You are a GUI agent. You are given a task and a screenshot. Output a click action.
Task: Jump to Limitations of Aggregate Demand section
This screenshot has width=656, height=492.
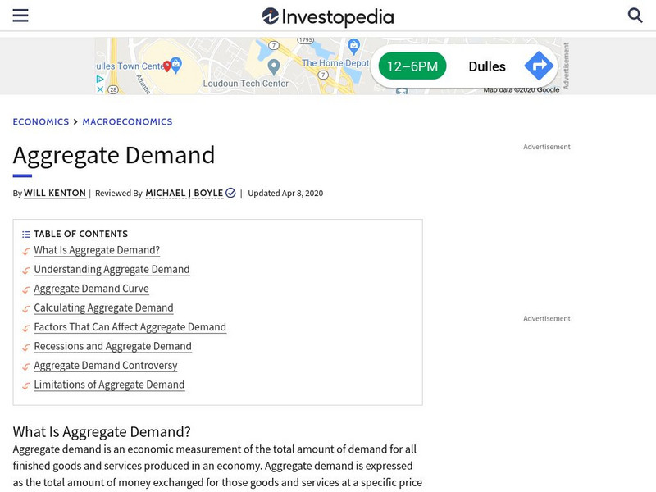click(x=111, y=385)
